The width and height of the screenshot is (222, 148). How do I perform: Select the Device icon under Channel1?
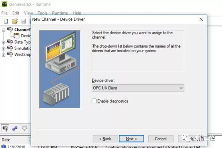(x=17, y=36)
